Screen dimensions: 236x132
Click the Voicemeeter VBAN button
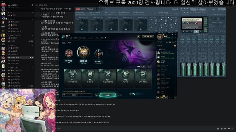pos(175,9)
